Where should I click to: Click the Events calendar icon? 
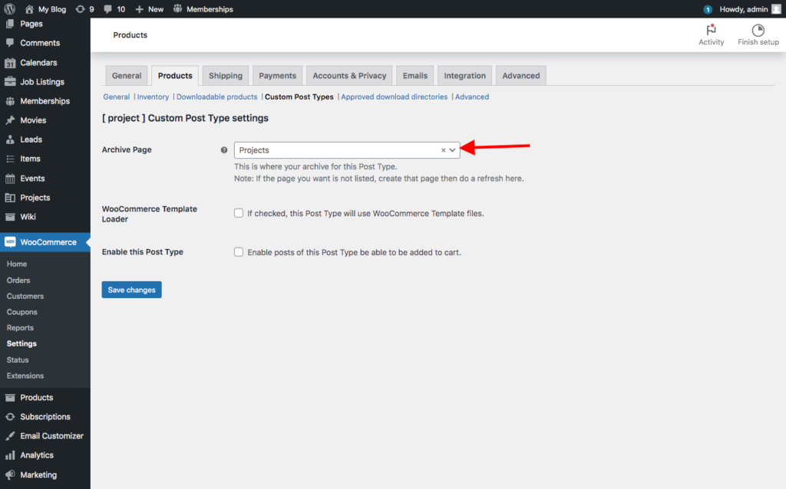coord(10,178)
